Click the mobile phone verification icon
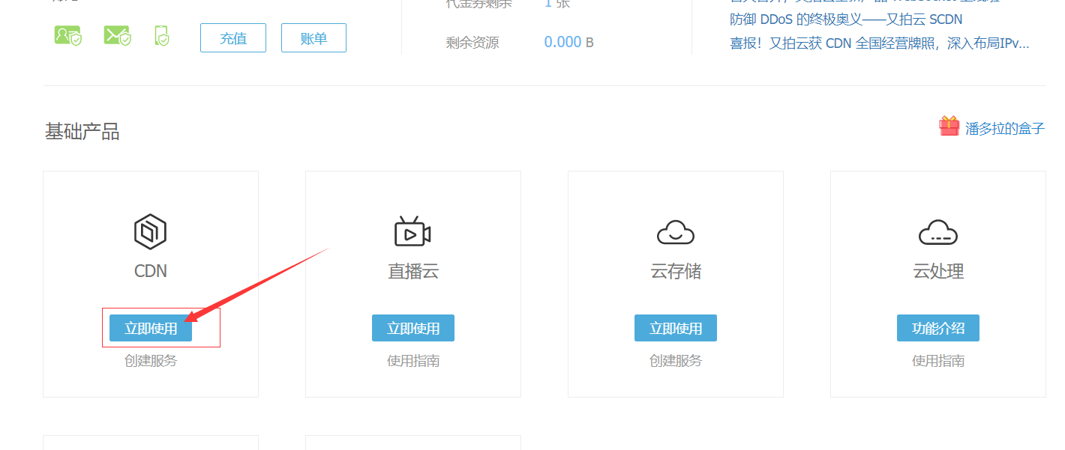This screenshot has height=450, width=1065. (161, 36)
